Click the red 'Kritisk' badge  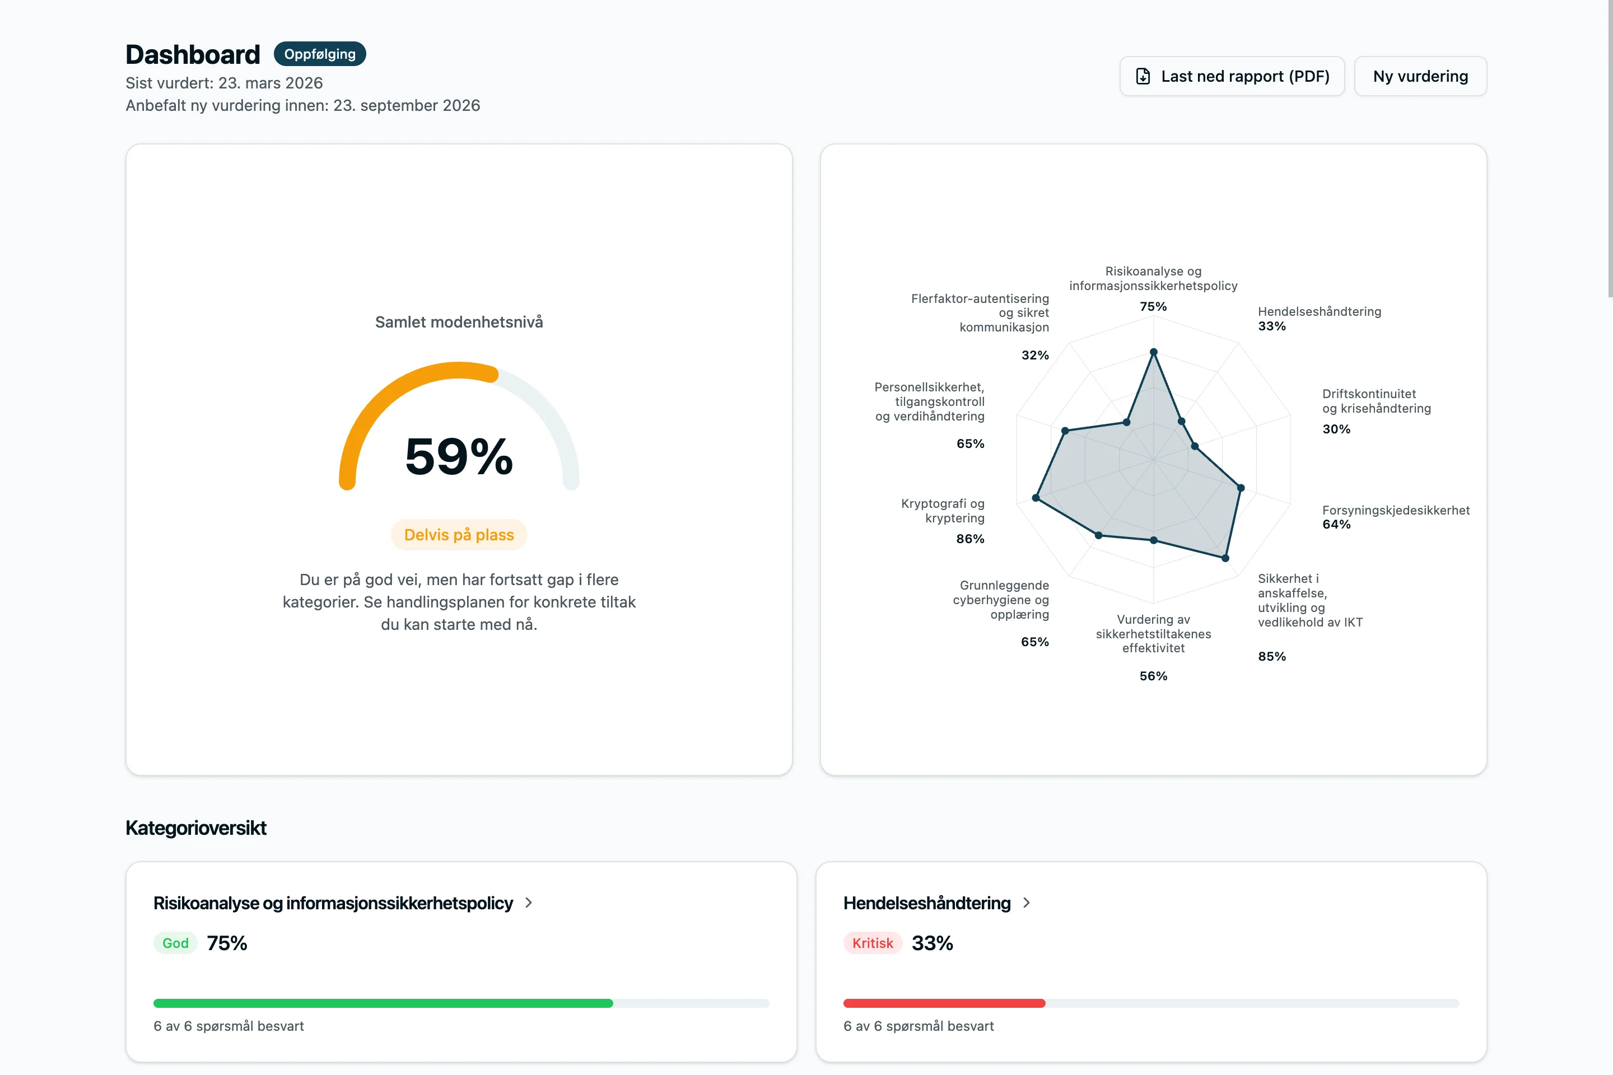pos(873,943)
